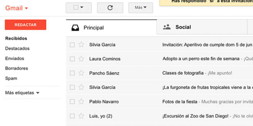Check the La furgoneta de frutas email
The image size is (253, 126).
72,87
